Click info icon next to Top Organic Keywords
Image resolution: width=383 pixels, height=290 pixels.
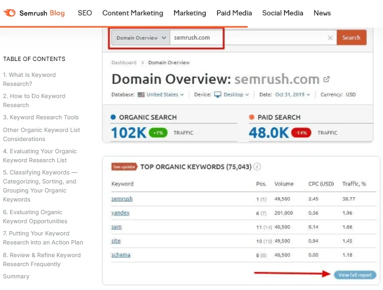click(257, 166)
